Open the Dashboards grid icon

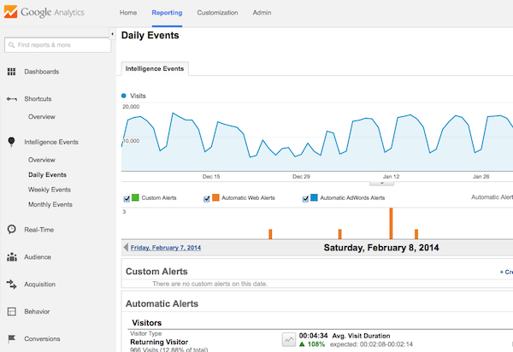pyautogui.click(x=11, y=72)
